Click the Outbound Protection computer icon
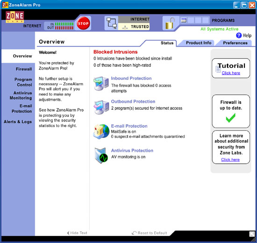Image resolution: width=257 pixels, height=243 pixels. click(101, 107)
